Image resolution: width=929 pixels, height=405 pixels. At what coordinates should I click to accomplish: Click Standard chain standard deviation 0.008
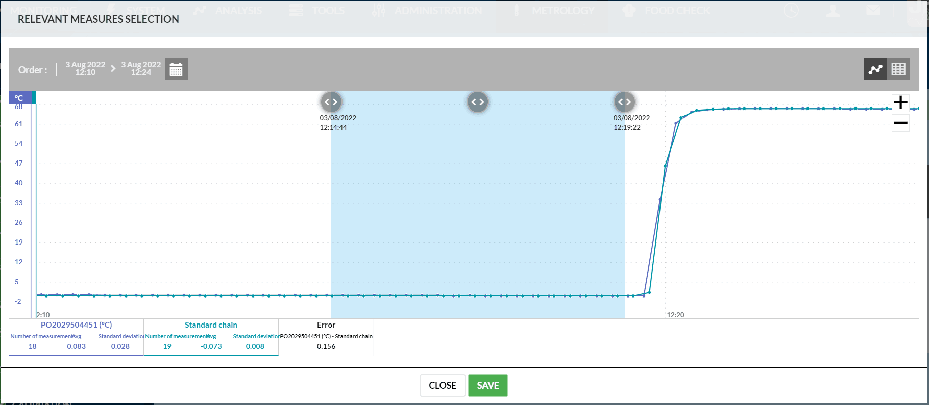255,346
